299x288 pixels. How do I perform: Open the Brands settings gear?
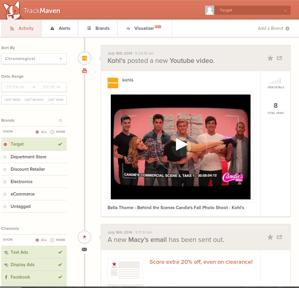tap(60, 121)
